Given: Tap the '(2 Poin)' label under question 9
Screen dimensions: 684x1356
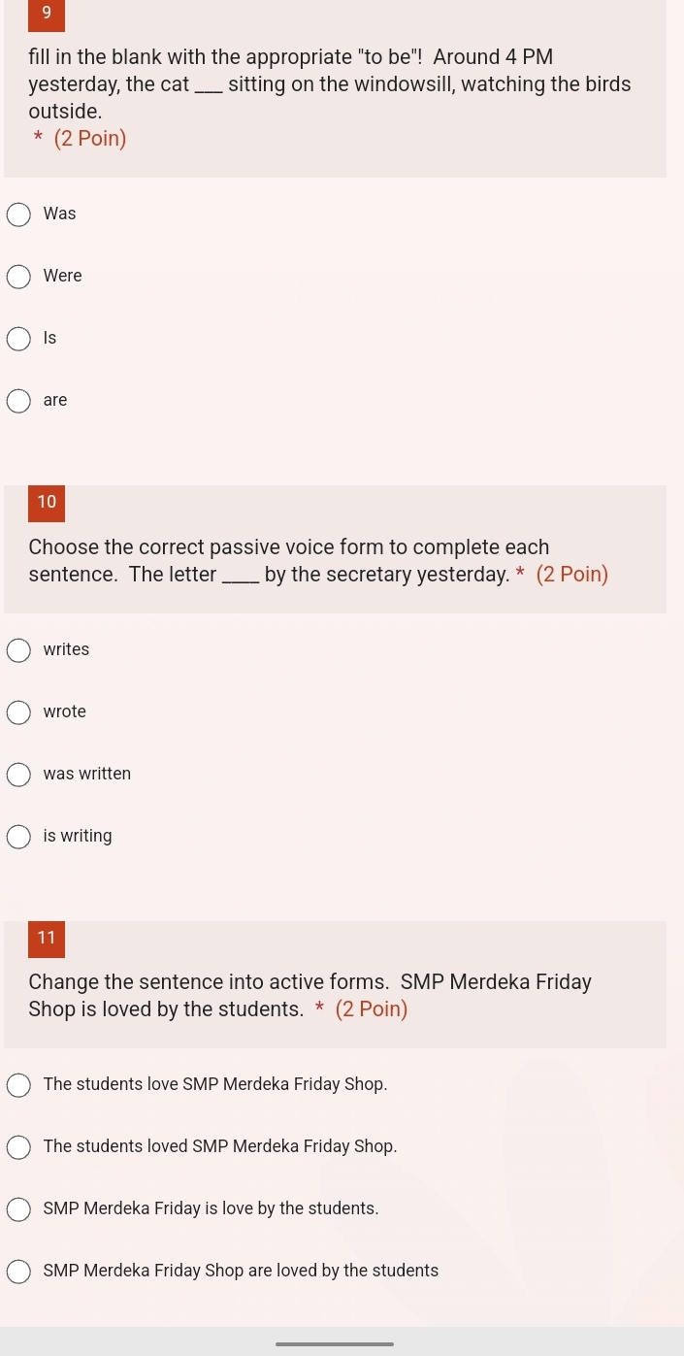Looking at the screenshot, I should pyautogui.click(x=90, y=139).
